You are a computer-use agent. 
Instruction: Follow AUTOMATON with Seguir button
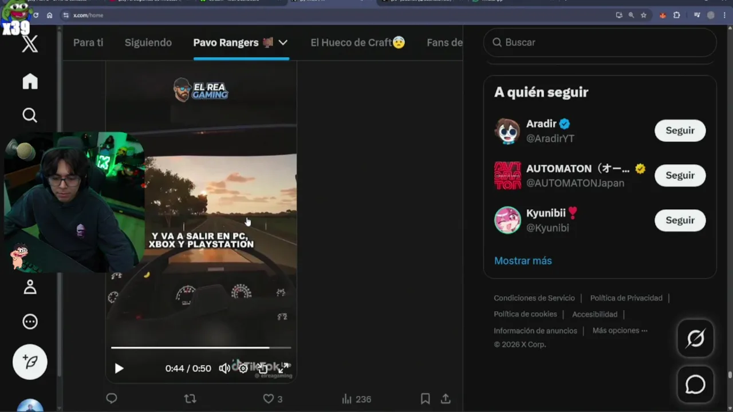pyautogui.click(x=680, y=175)
